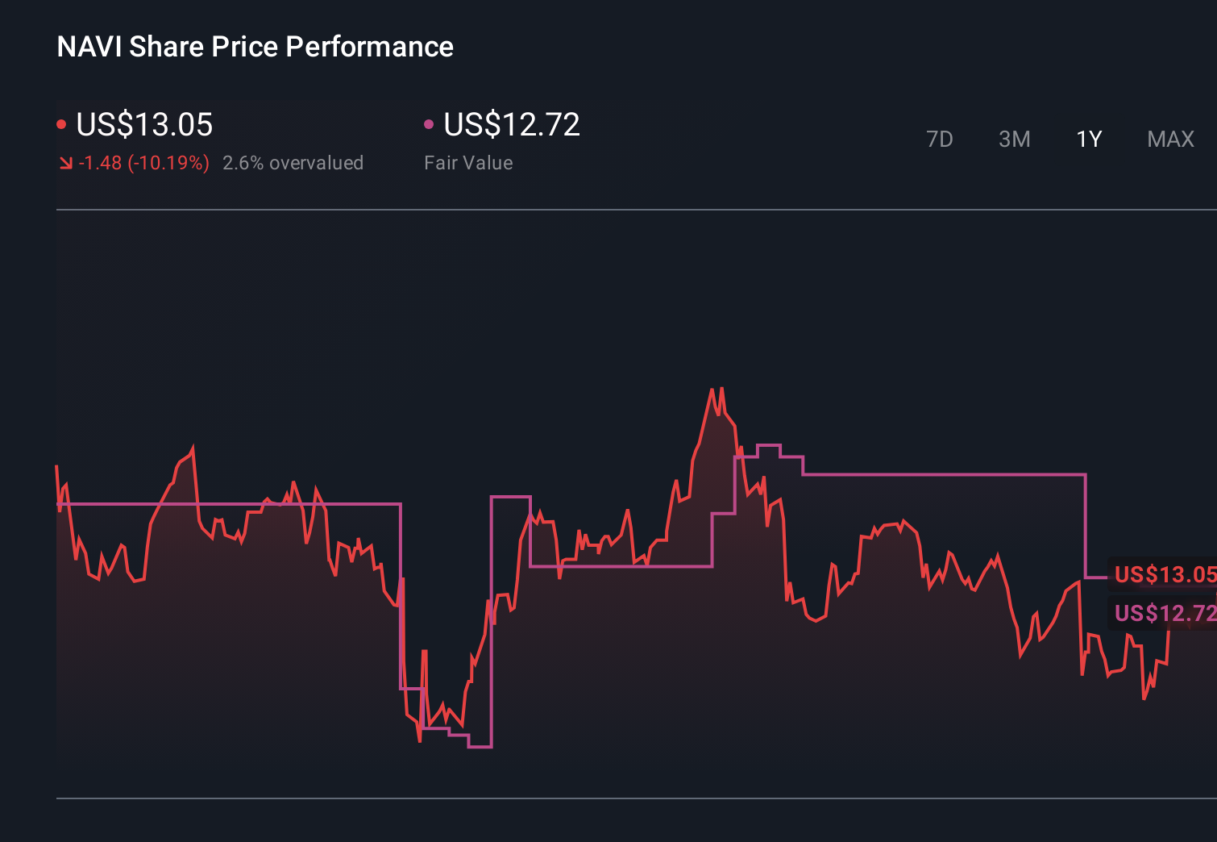Click the red -1.48 (-10.19%) change indicator
This screenshot has width=1217, height=842.
click(143, 163)
